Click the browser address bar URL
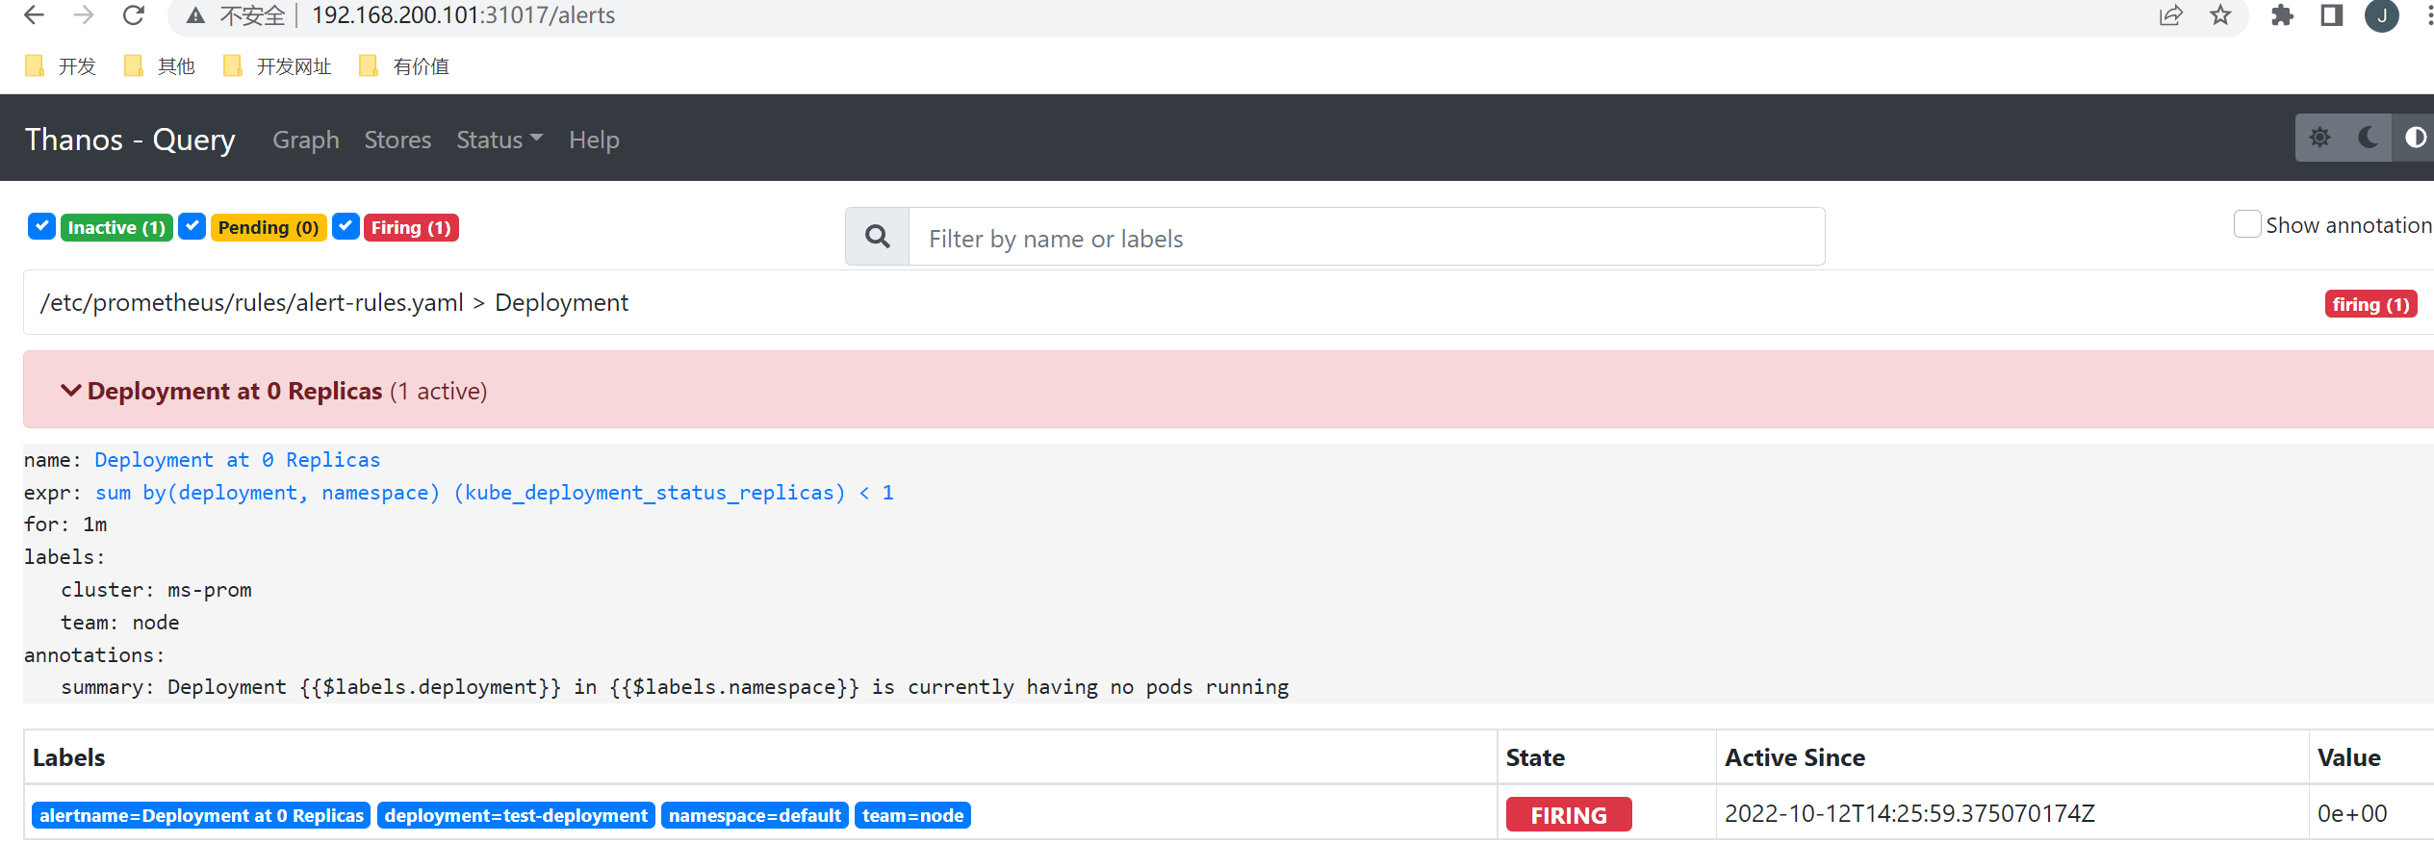 [463, 15]
